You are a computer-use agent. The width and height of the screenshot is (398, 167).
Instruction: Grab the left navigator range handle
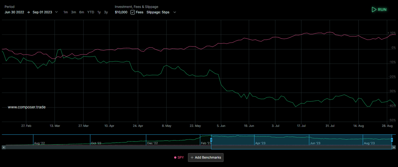(211, 140)
